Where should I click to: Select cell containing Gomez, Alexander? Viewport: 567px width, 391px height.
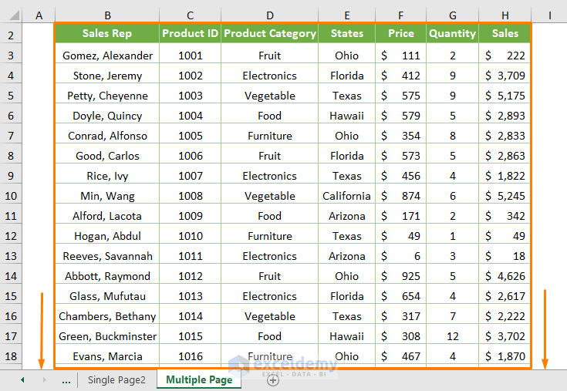(x=107, y=56)
